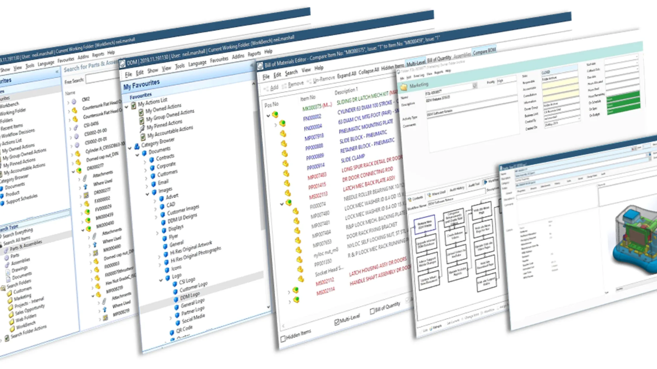
Task: Select the Social Media category
Action: click(193, 318)
